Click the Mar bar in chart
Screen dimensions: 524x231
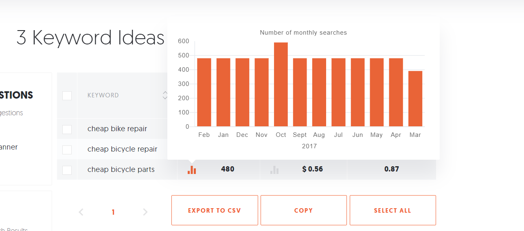[415, 99]
